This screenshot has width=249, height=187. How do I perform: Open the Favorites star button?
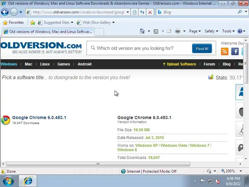click(x=13, y=22)
